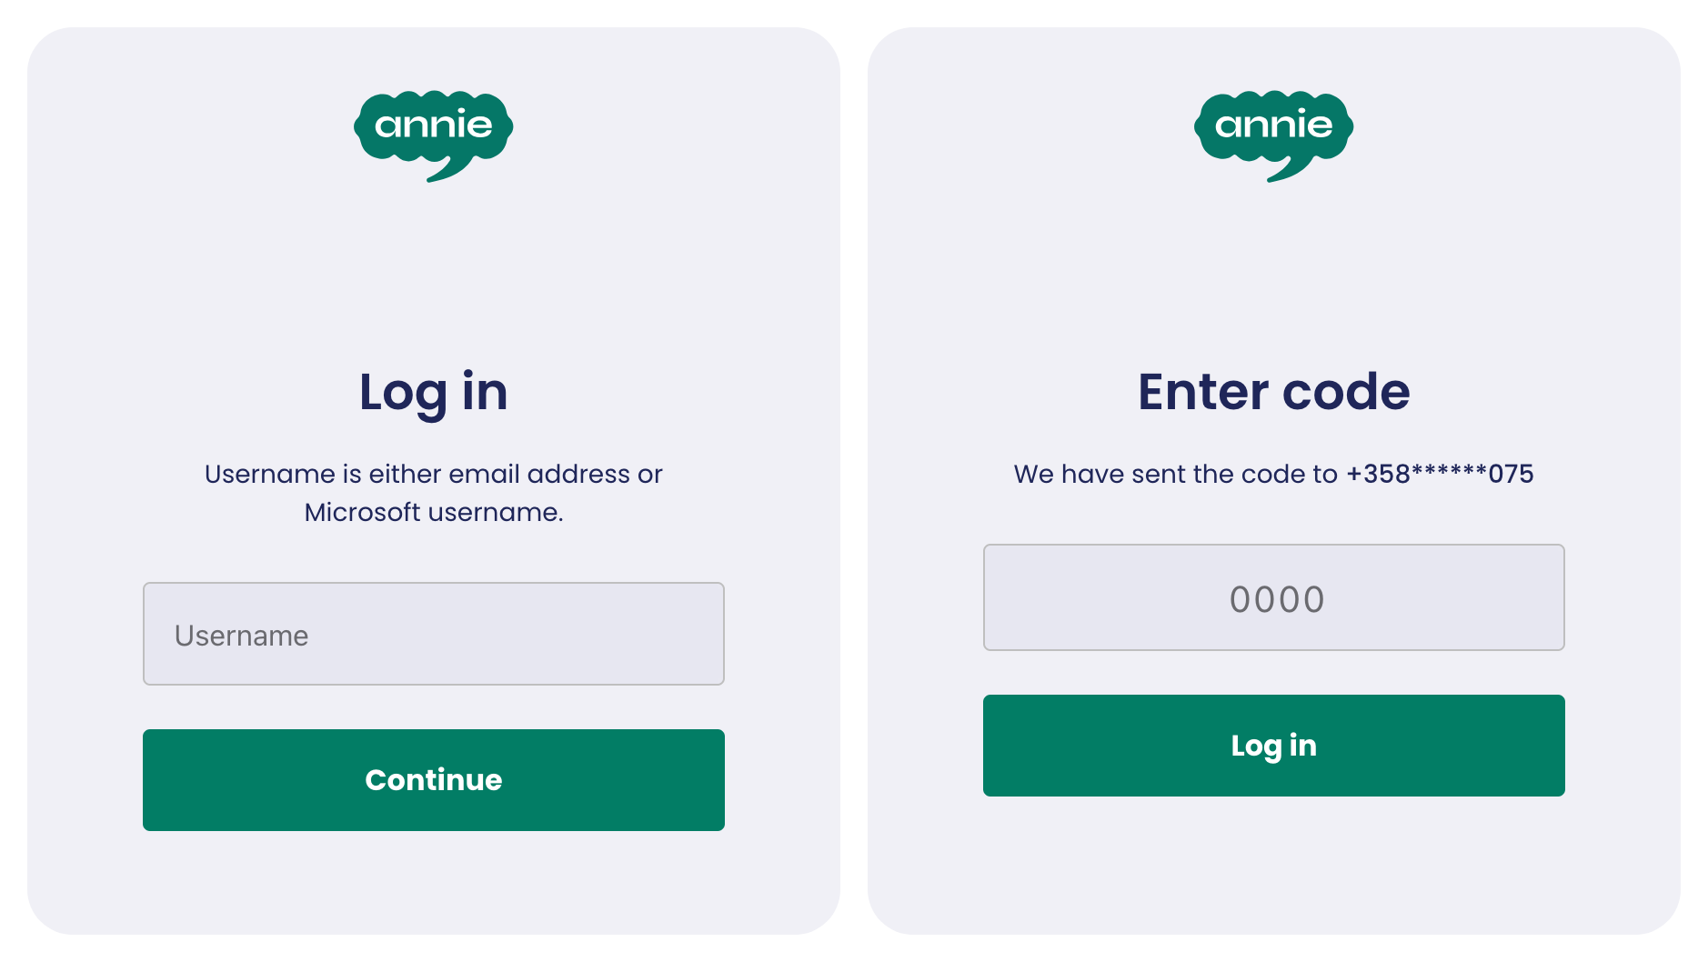The height and width of the screenshot is (962, 1708).
Task: Focus the Username input field
Action: pyautogui.click(x=433, y=634)
